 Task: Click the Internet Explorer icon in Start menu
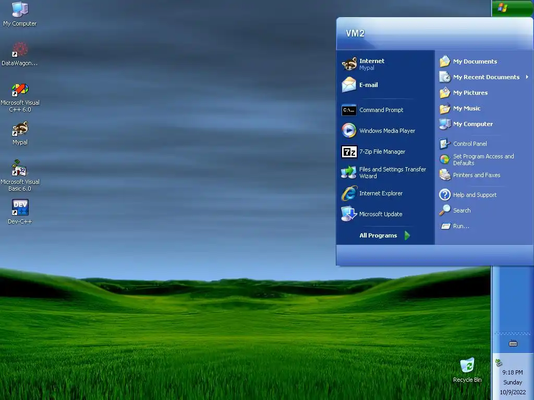tap(349, 193)
